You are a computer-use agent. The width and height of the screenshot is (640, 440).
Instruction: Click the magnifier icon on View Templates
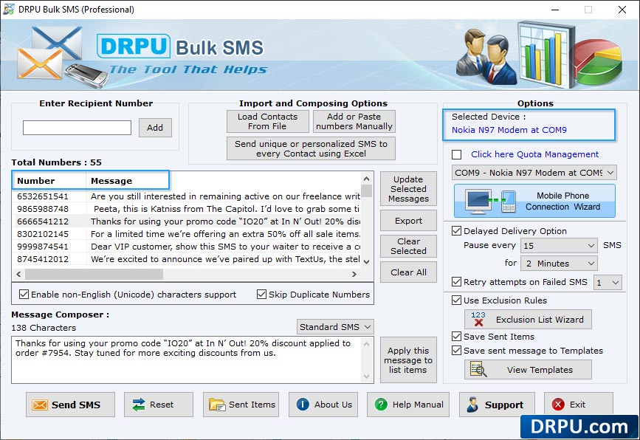(478, 369)
